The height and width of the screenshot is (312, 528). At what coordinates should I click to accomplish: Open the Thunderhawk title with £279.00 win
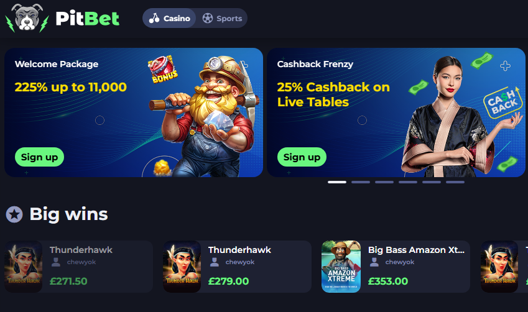point(239,250)
